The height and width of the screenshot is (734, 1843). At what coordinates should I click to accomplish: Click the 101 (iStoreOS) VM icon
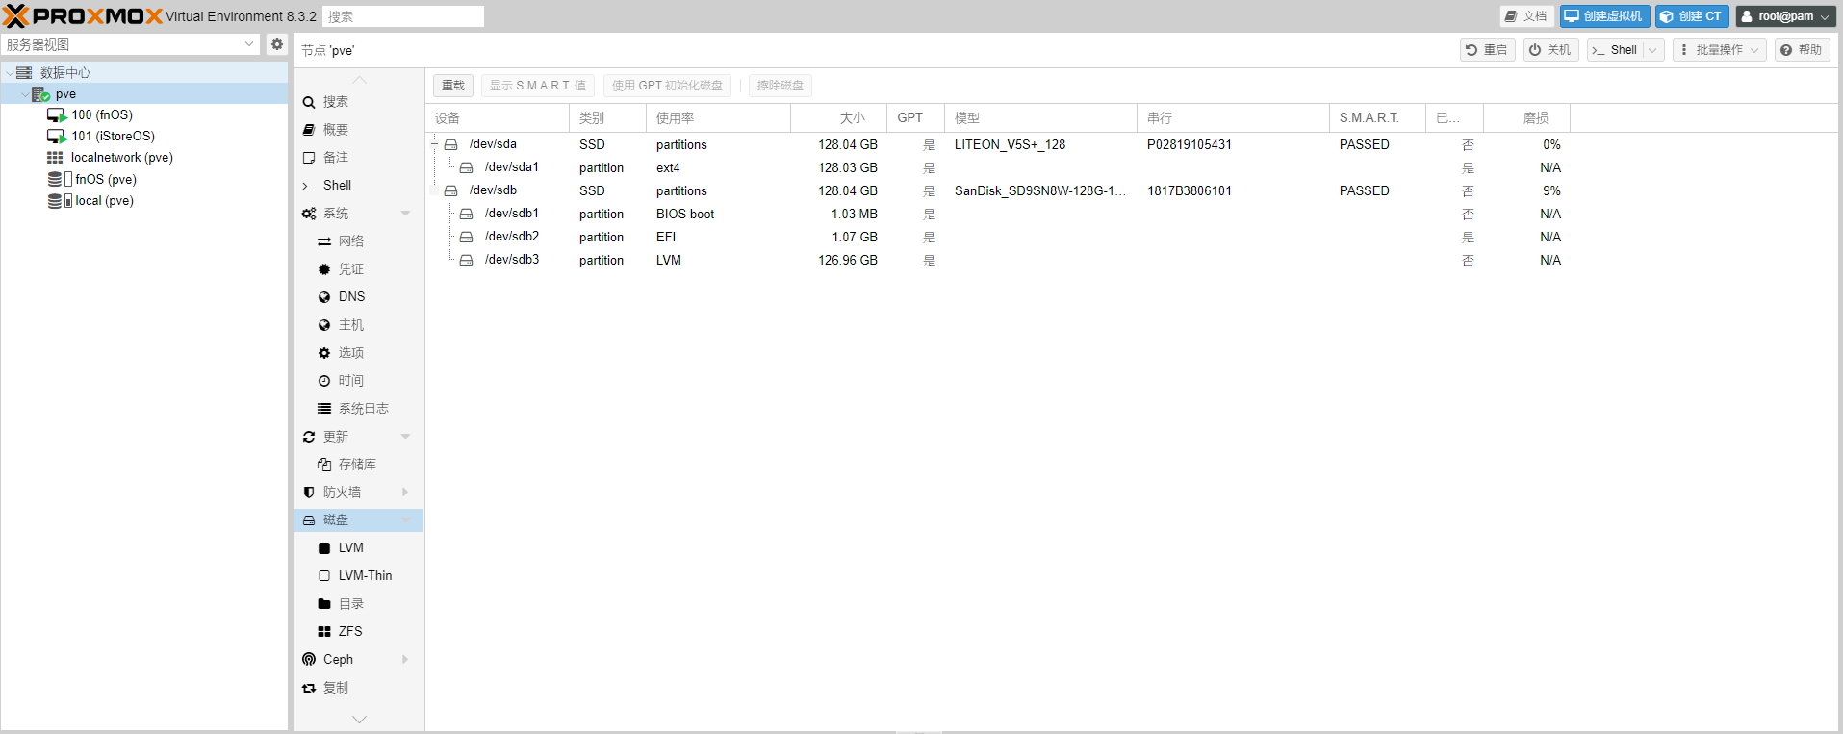[x=57, y=137]
